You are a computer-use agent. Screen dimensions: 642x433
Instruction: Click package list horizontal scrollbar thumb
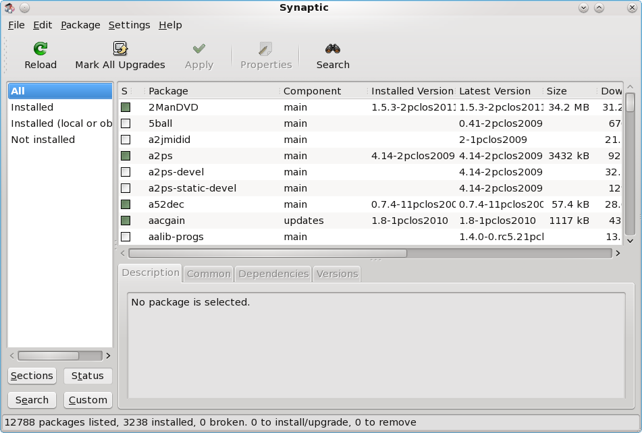[268, 254]
